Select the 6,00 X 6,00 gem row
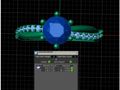This screenshot has width=120, height=90. (x=57, y=68)
